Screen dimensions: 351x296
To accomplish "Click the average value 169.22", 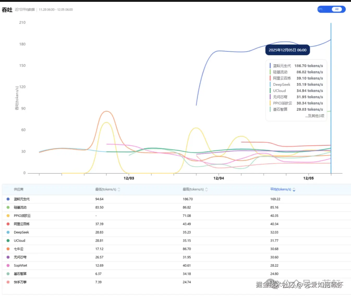I will pyautogui.click(x=275, y=199).
